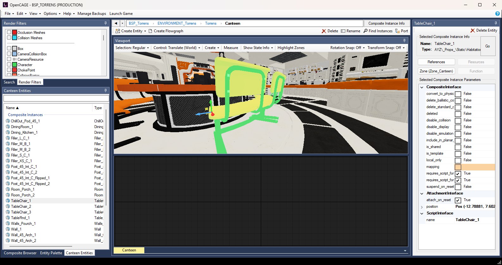Image resolution: width=502 pixels, height=265 pixels.
Task: Click the red Delete X icon in toolbar
Action: pos(324,31)
